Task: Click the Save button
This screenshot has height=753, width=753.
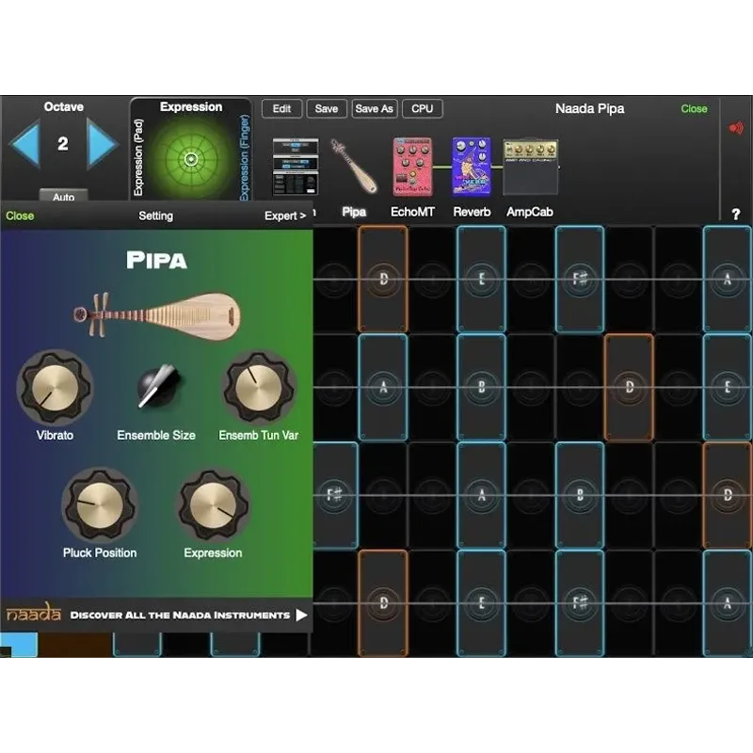Action: point(327,108)
